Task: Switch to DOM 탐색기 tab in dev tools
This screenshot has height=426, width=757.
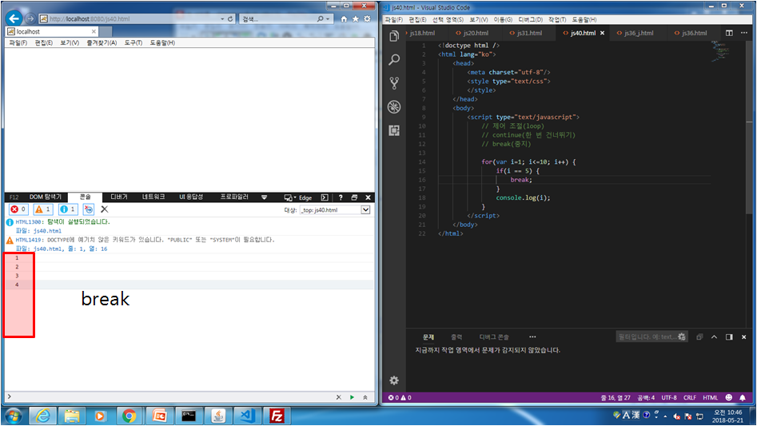Action: click(x=46, y=197)
